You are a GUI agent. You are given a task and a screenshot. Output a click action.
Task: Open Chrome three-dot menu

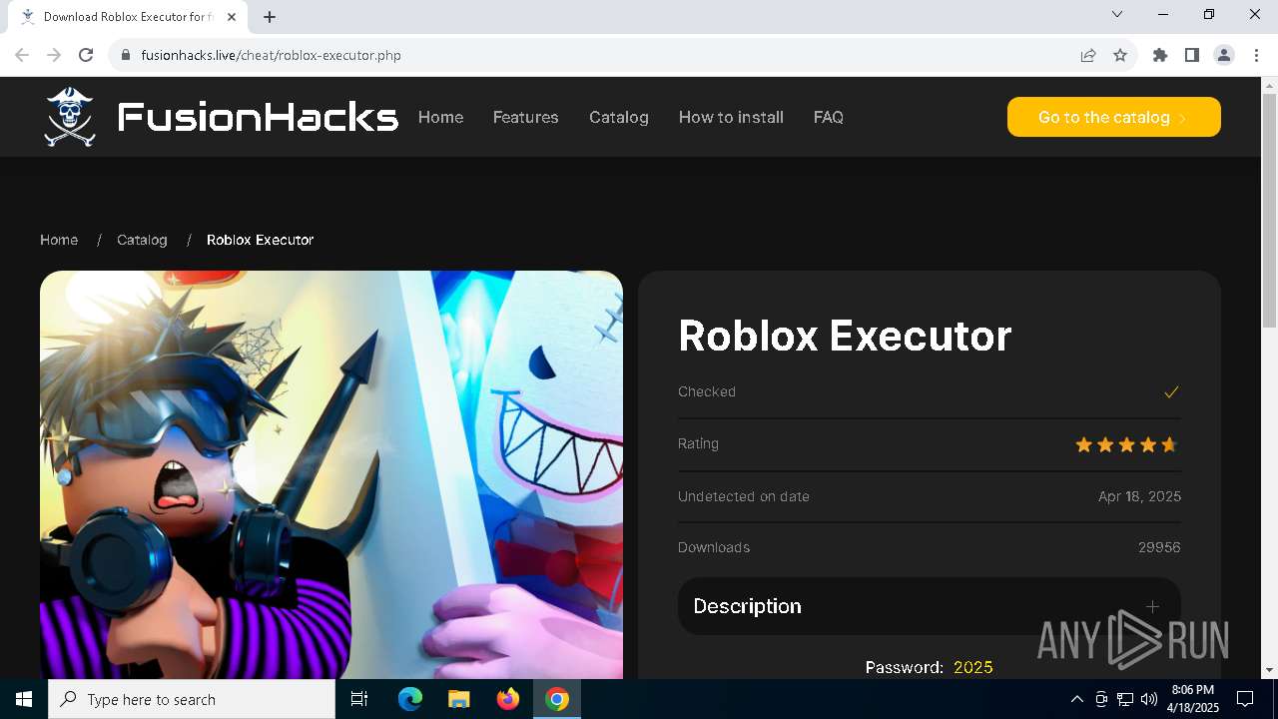point(1256,55)
